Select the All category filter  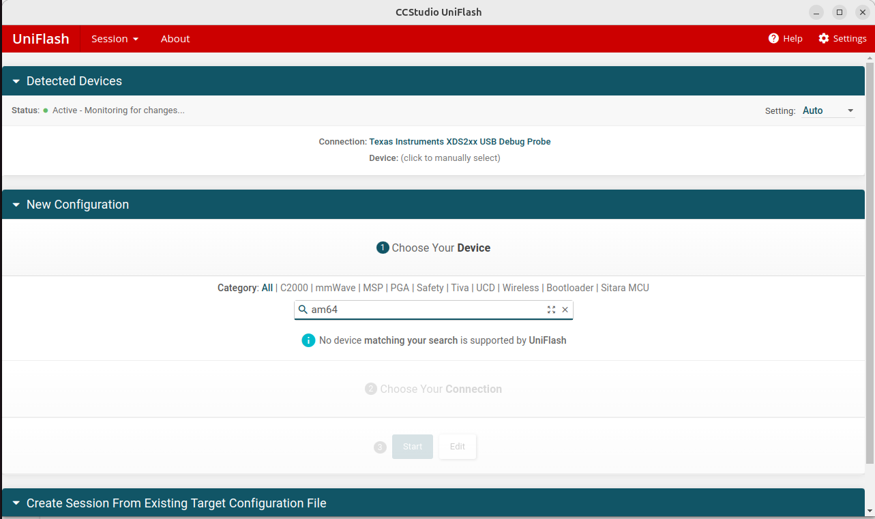(267, 288)
